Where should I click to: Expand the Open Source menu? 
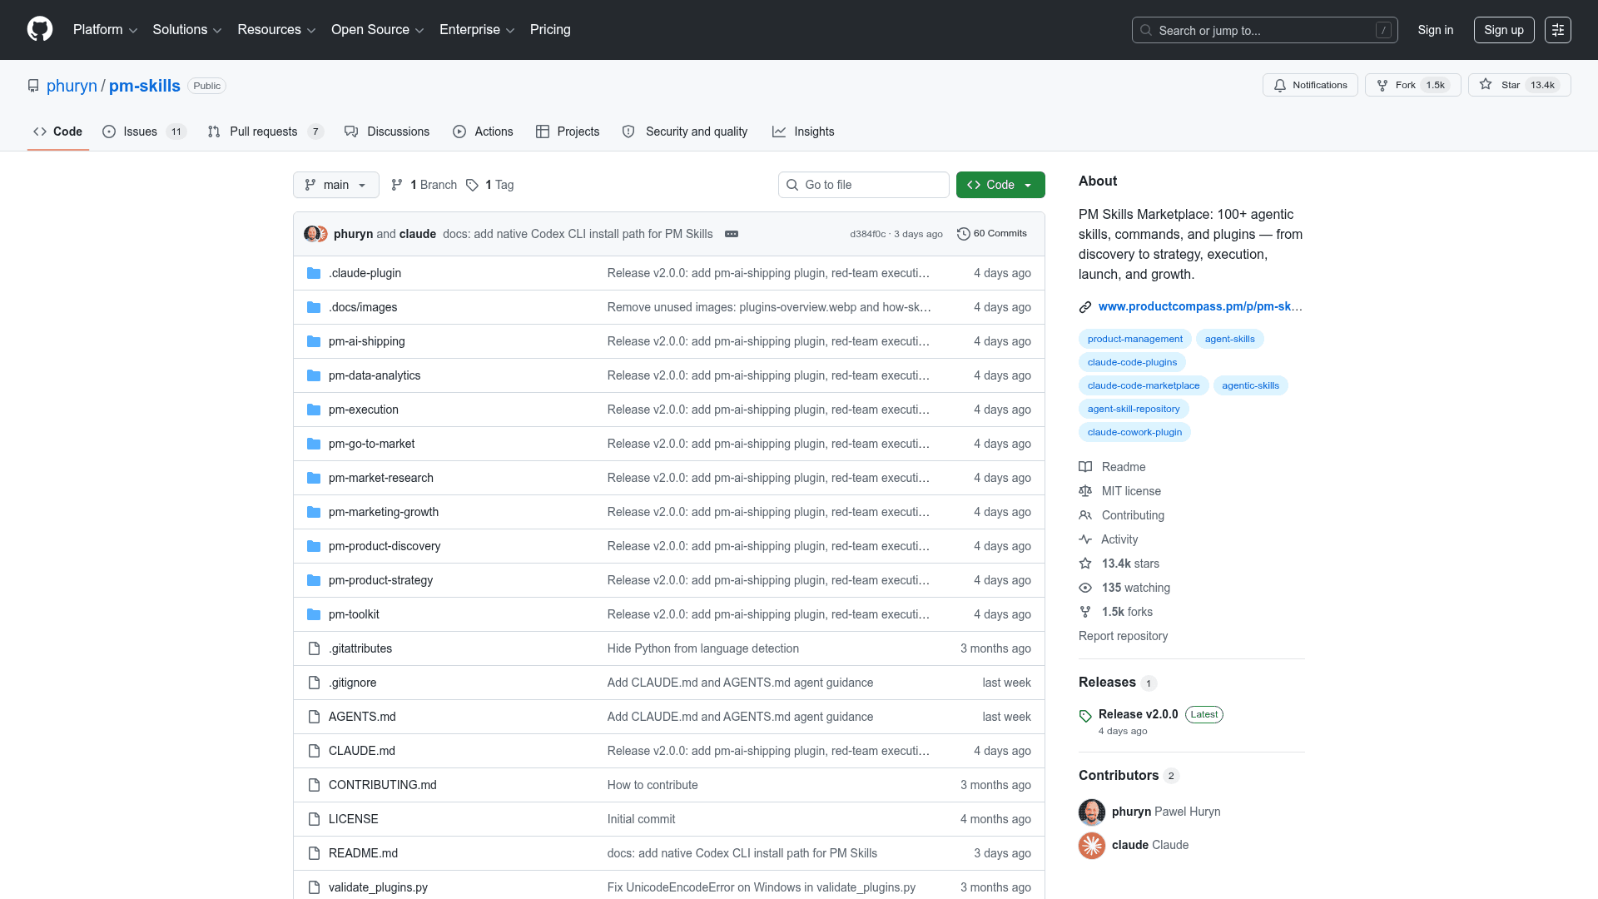377,30
